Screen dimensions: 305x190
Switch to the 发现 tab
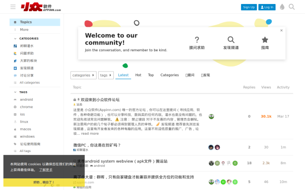[x=205, y=75]
